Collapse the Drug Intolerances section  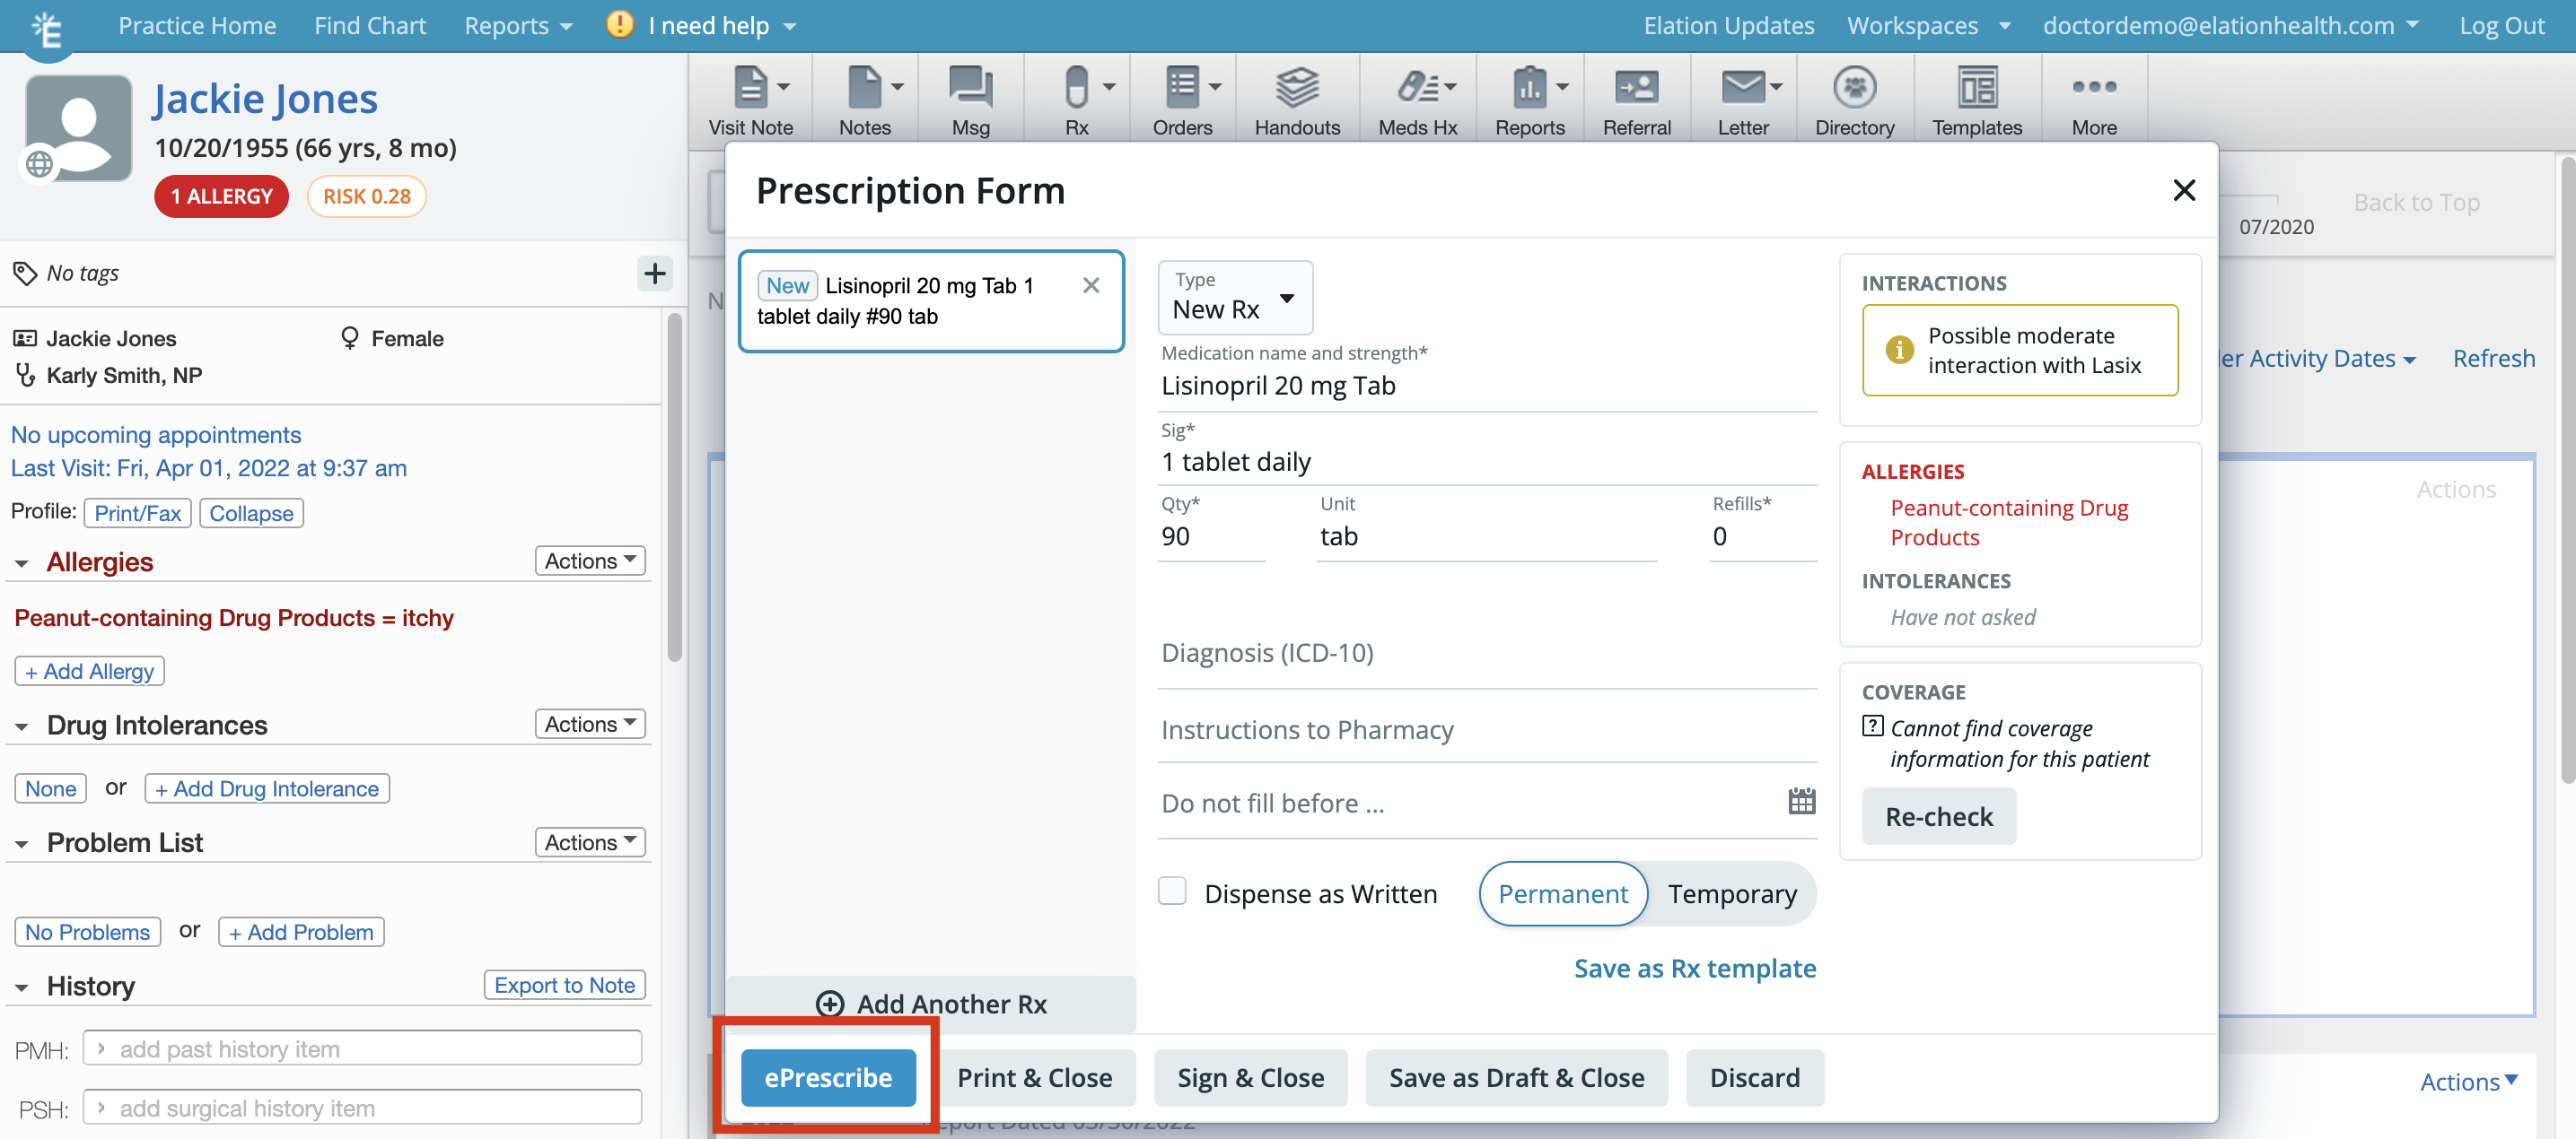[x=21, y=726]
